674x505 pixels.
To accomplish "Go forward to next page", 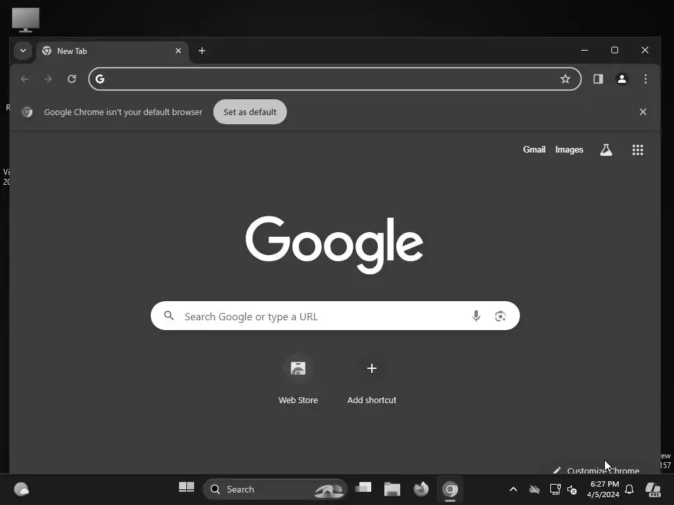I will [48, 79].
